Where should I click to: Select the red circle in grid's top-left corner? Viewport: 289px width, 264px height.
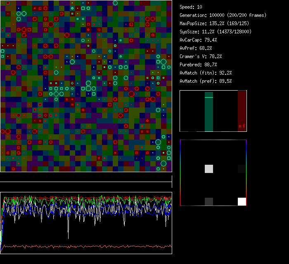(x=8, y=3)
